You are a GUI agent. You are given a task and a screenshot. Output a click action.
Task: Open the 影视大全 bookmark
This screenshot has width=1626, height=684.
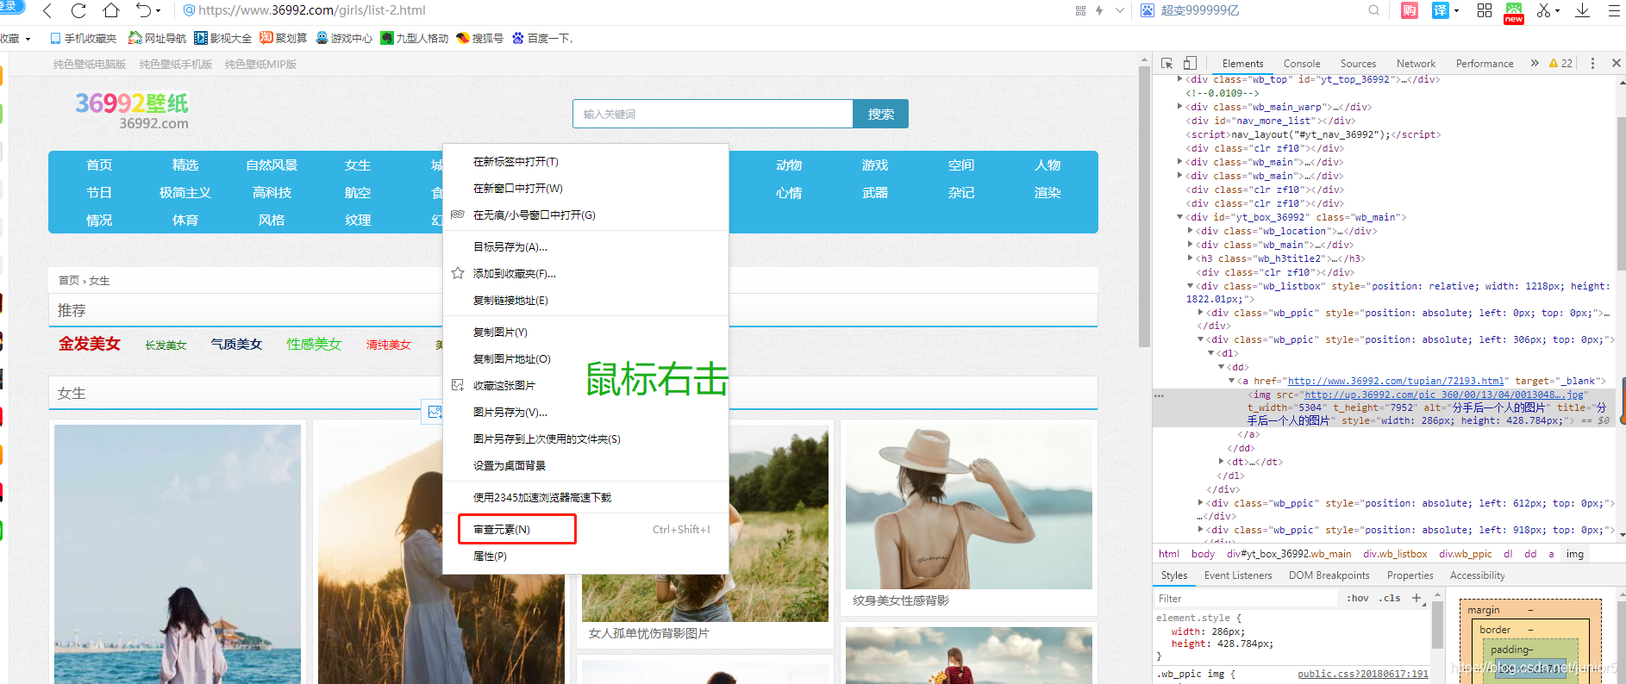[223, 38]
